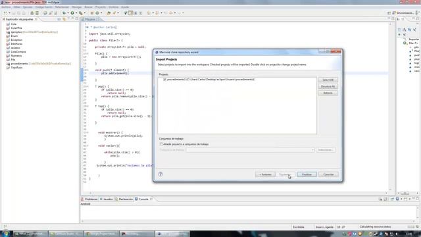Click the Collapse All icon in package explorer
The width and height of the screenshot is (421, 237).
59,19
